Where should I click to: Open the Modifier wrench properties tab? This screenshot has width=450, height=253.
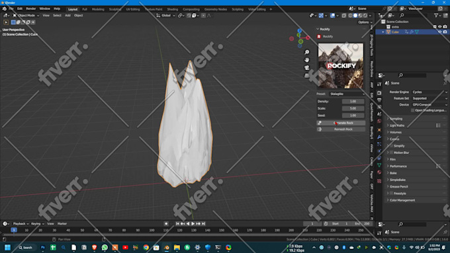pos(379,137)
